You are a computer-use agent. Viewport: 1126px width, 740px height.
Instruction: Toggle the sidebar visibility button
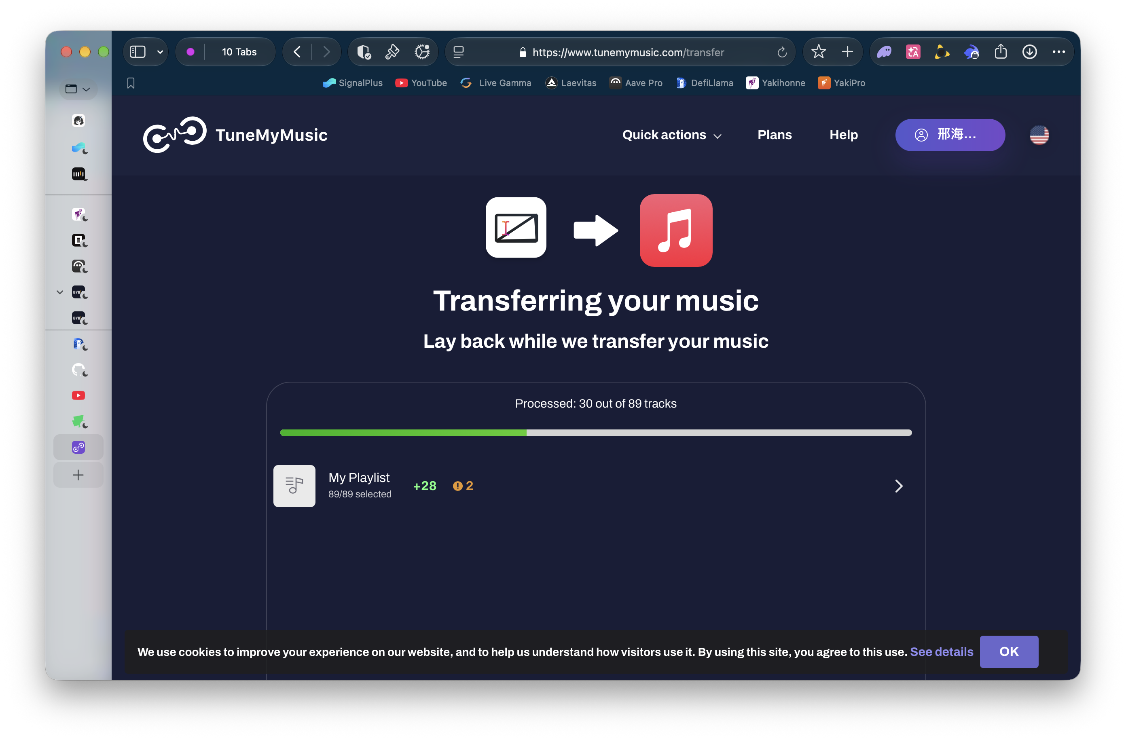pos(137,52)
